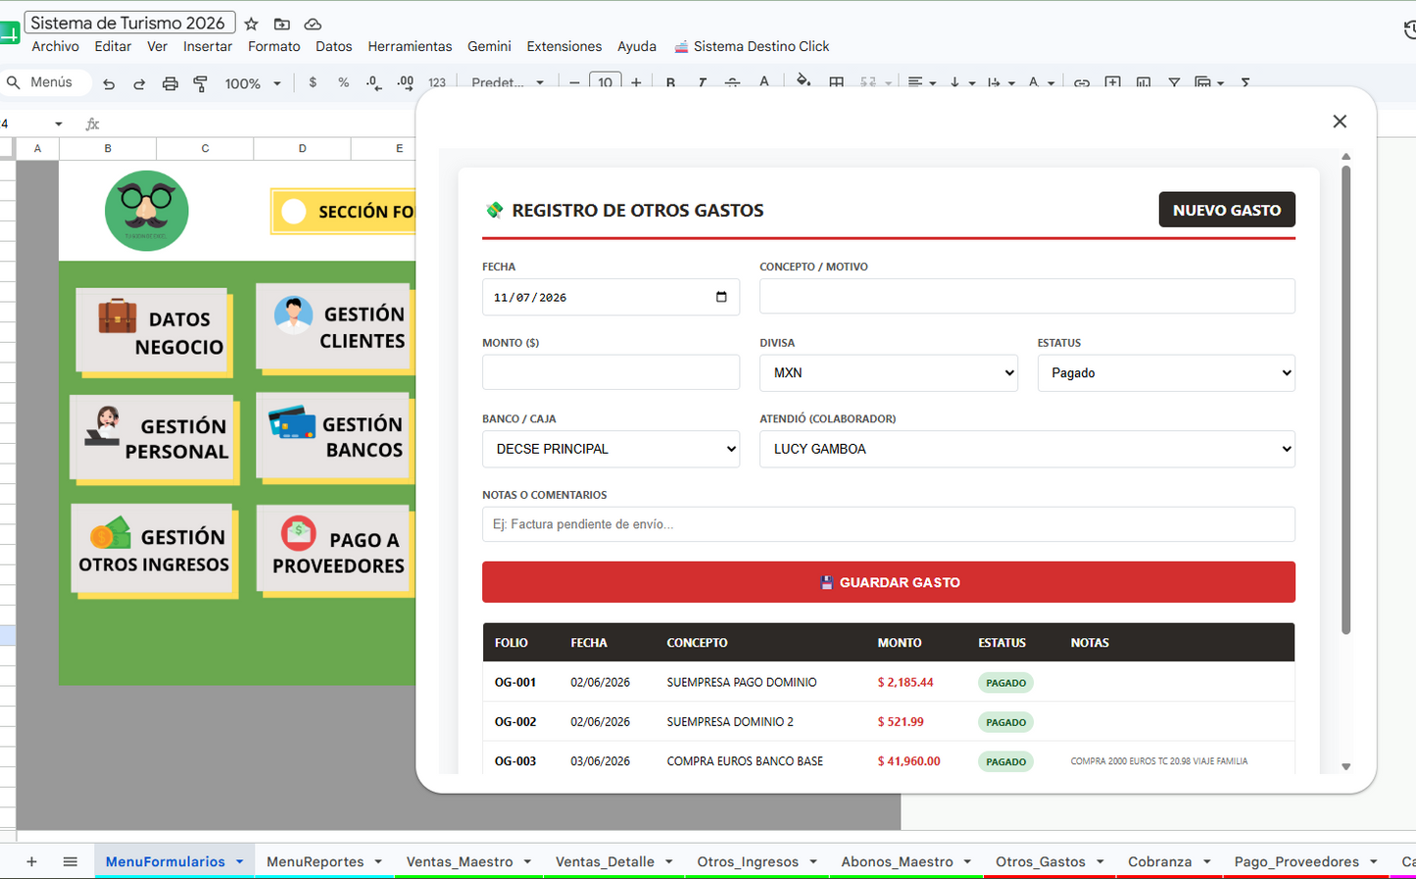
Task: Click the NUEVO GASTO button
Action: point(1227,210)
